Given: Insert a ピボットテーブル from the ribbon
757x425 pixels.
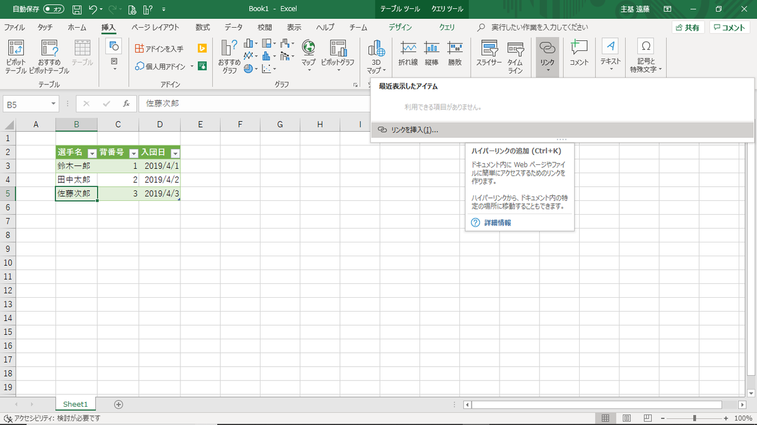Looking at the screenshot, I should click(16, 57).
